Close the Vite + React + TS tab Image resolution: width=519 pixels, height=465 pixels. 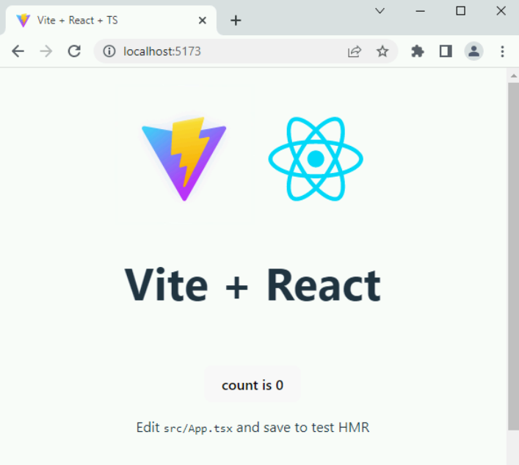(x=202, y=21)
